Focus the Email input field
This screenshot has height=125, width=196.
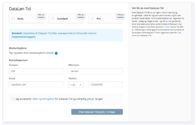(x=36, y=85)
